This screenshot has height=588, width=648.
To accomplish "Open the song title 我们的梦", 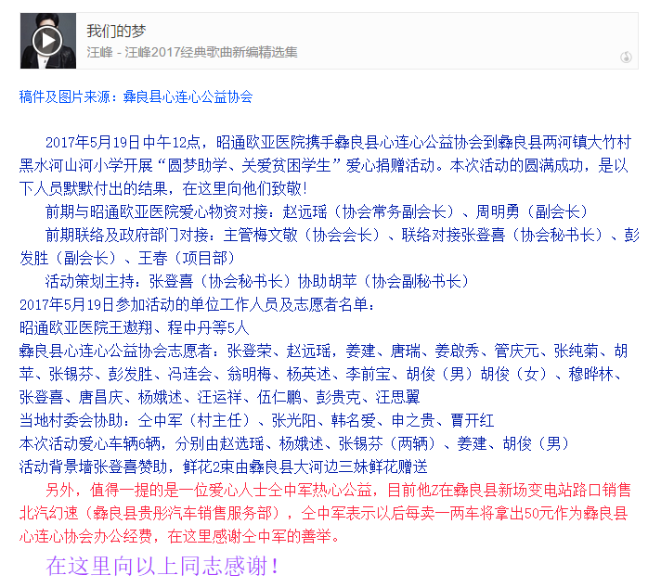I will (x=116, y=31).
